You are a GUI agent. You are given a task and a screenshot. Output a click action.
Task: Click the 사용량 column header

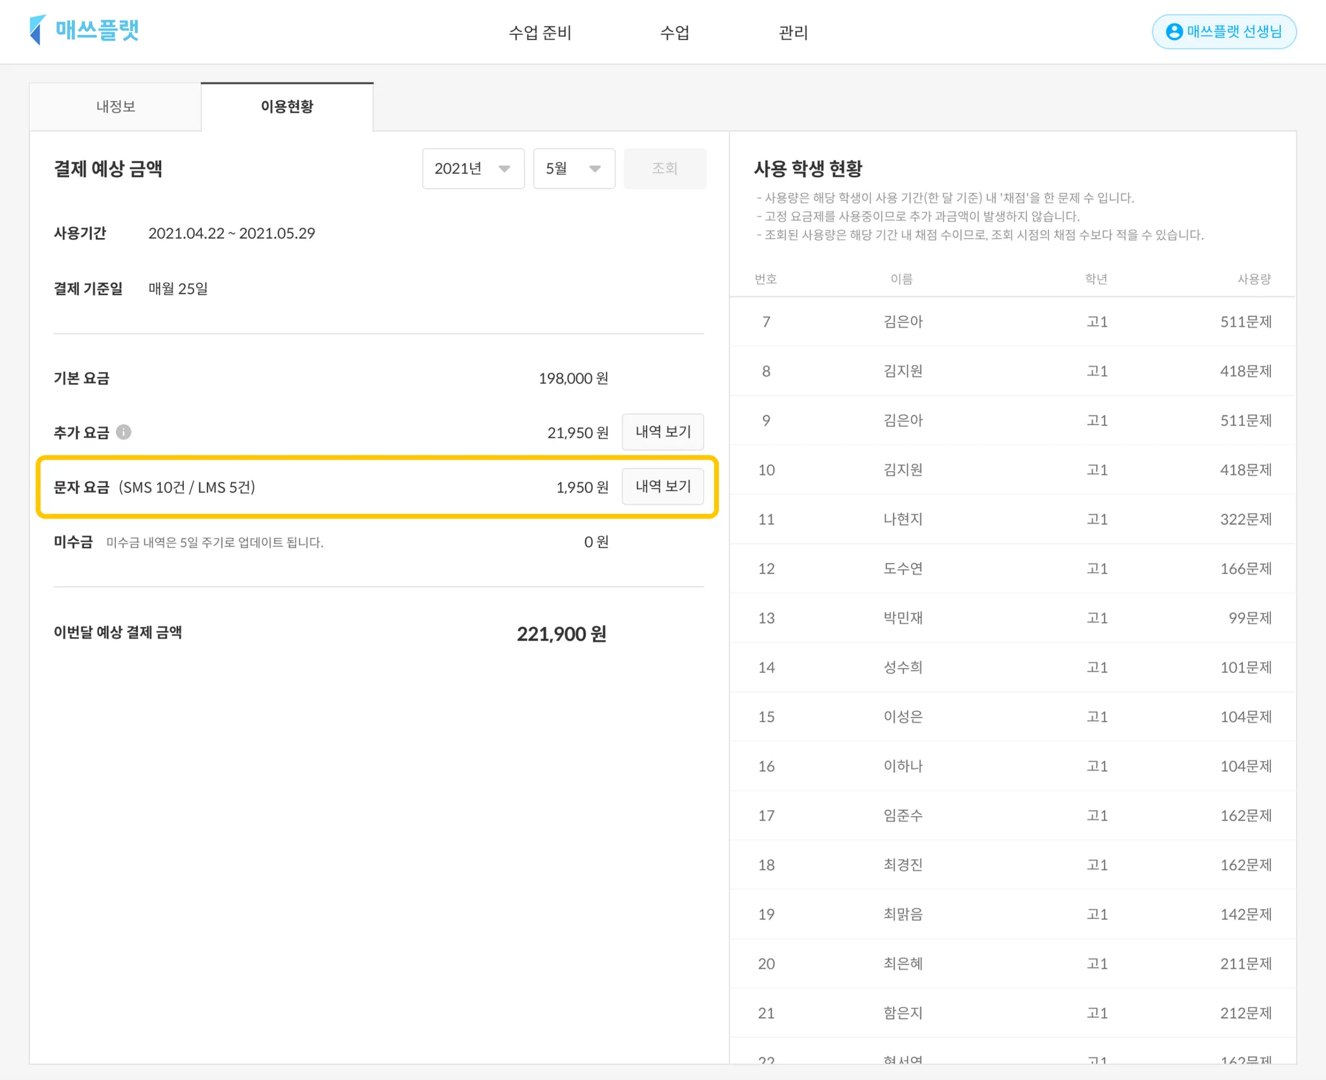(x=1253, y=279)
